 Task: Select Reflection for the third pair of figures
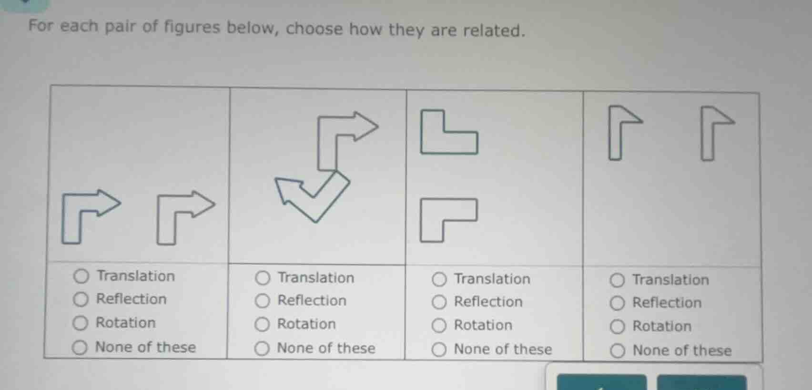440,301
